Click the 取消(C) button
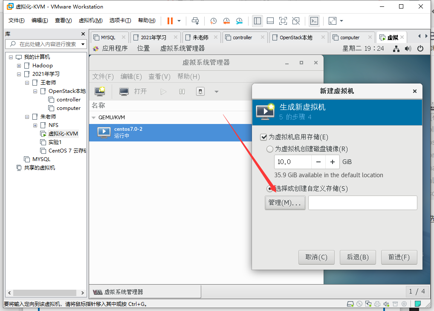 [x=316, y=257]
